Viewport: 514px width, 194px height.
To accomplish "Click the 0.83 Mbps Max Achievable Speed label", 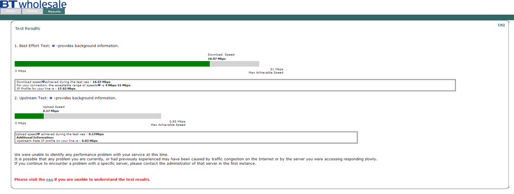I will (x=177, y=122).
